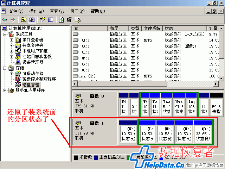Select the (M:) volume row
Image resolution: width=225 pixels, height=169 pixels.
[146, 58]
